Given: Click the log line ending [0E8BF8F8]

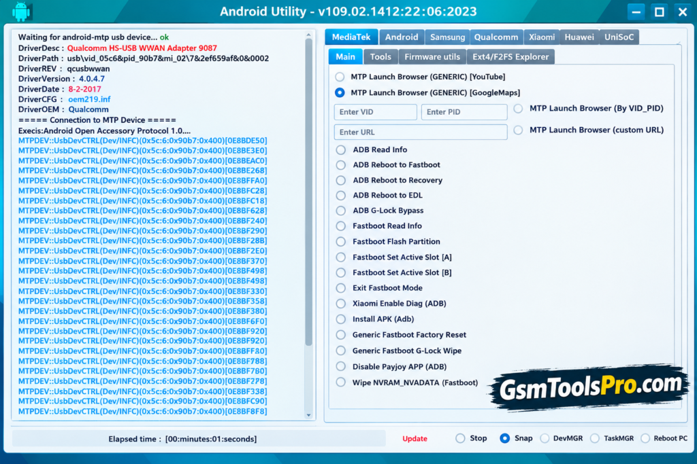Looking at the screenshot, I should click(x=143, y=412).
